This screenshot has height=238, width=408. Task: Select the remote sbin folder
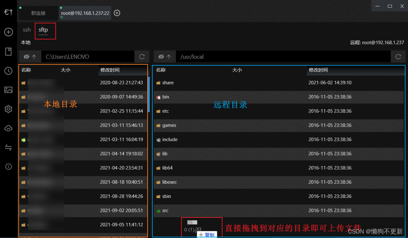tap(279, 196)
